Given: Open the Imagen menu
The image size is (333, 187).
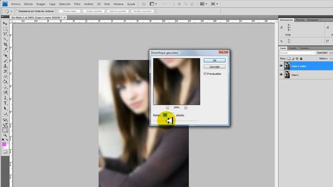Looking at the screenshot, I should coord(41,4).
